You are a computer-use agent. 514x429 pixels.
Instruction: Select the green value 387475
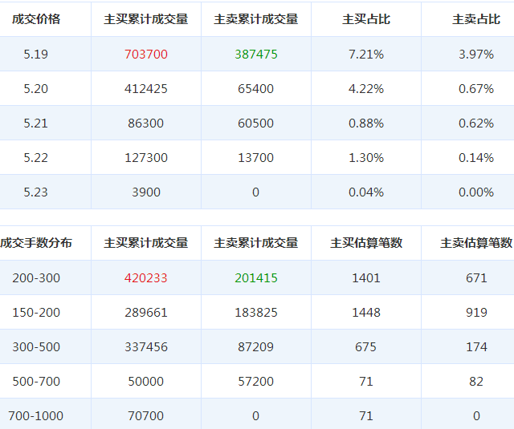click(x=256, y=54)
